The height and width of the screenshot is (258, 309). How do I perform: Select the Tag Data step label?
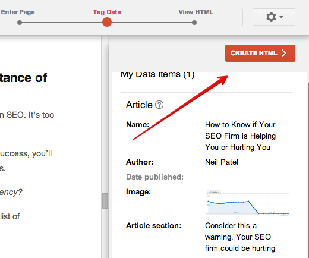tap(107, 12)
